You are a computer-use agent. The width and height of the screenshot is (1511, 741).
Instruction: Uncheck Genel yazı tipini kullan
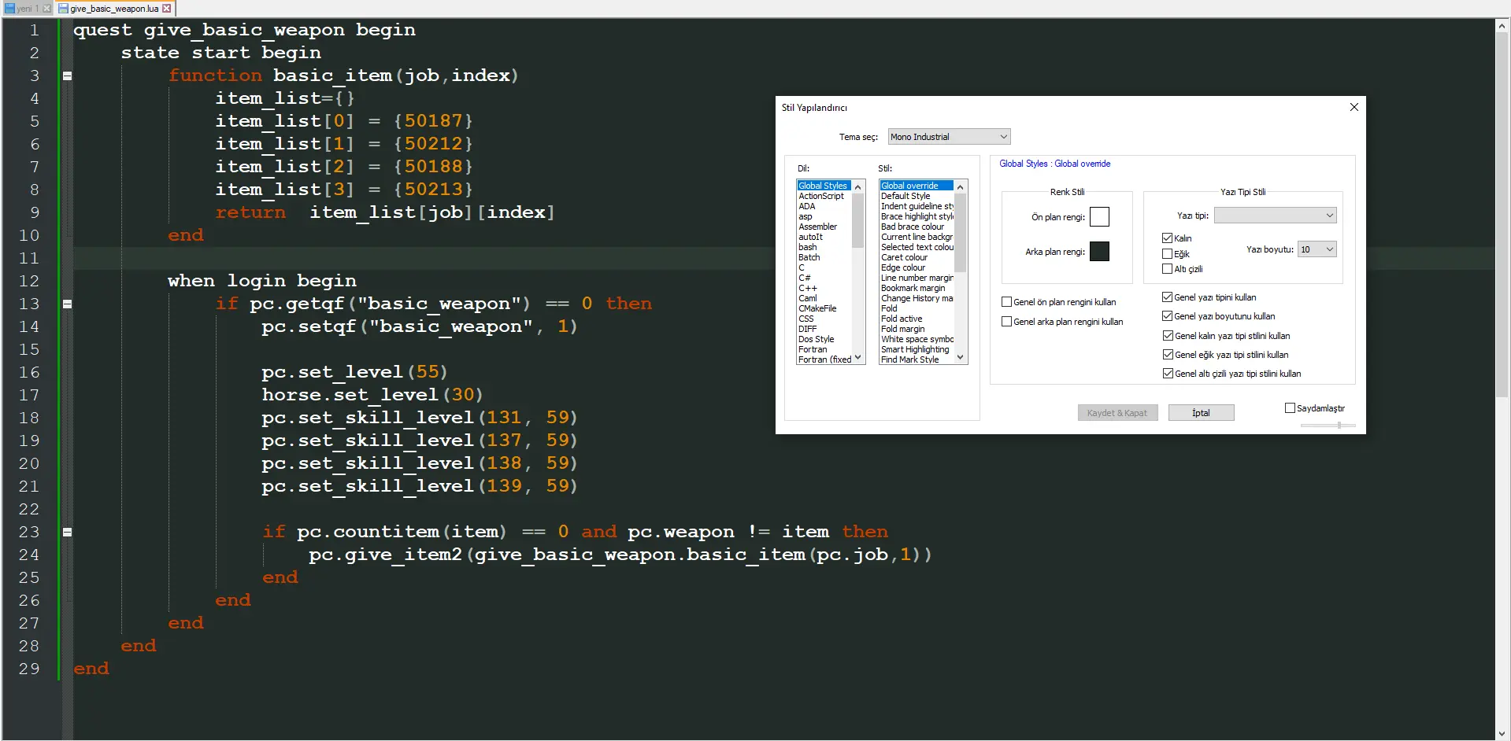1168,297
